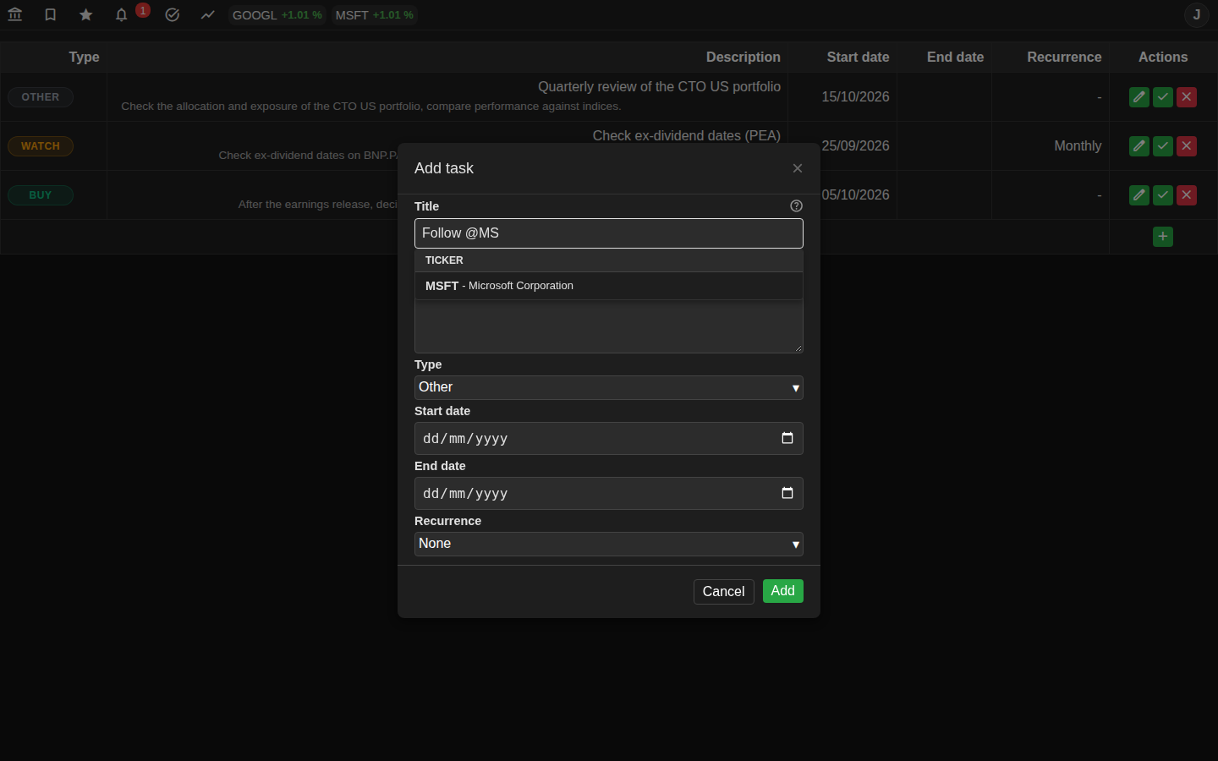Open the End date calendar picker
The image size is (1218, 761).
(787, 493)
